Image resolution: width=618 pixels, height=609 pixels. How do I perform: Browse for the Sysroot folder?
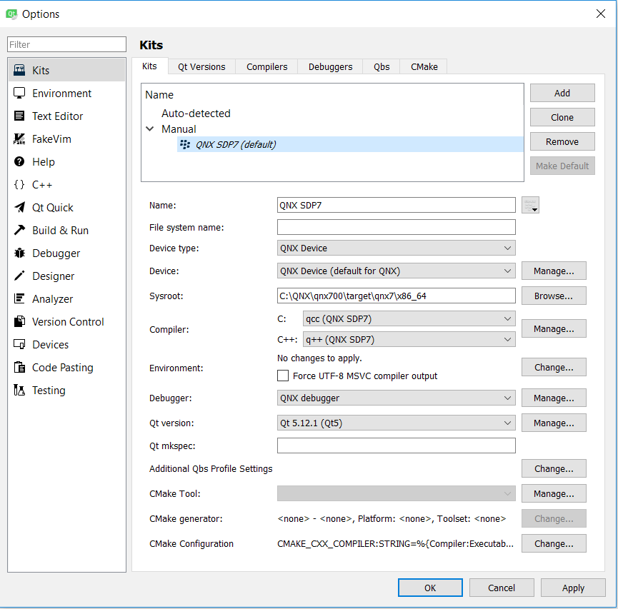[x=554, y=296]
